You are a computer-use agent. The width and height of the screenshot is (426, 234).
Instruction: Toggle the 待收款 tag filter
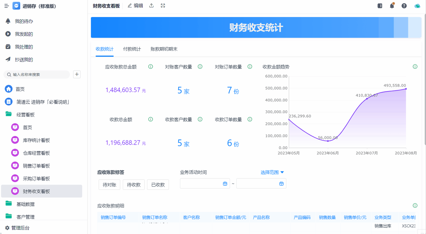[x=134, y=185]
